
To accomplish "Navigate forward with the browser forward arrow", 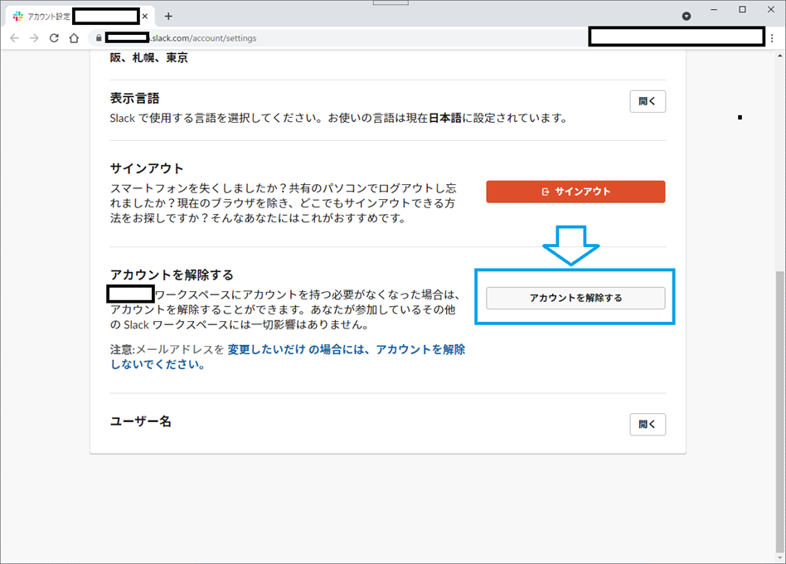I will (33, 37).
